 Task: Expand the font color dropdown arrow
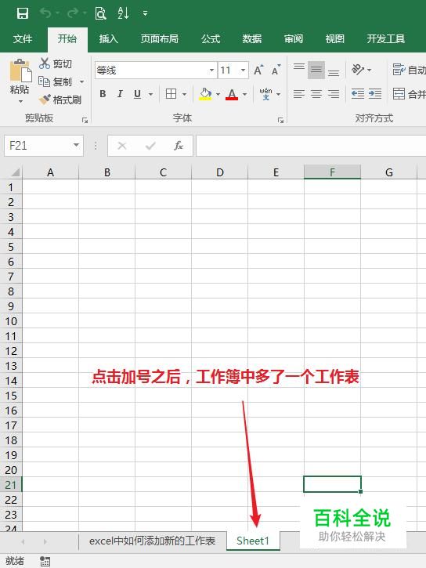tap(244, 95)
